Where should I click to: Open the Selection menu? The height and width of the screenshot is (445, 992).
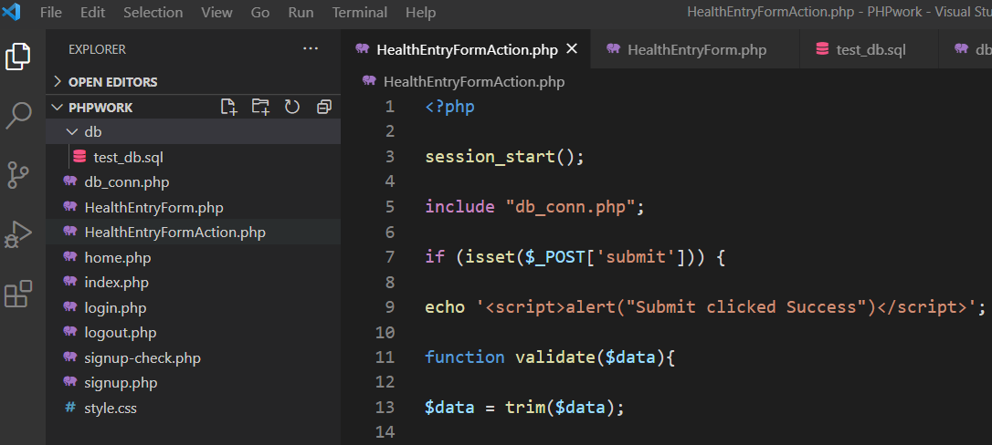coord(153,12)
